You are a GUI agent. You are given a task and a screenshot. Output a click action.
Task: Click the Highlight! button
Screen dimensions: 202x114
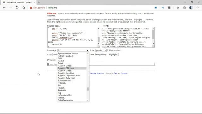[113, 54]
